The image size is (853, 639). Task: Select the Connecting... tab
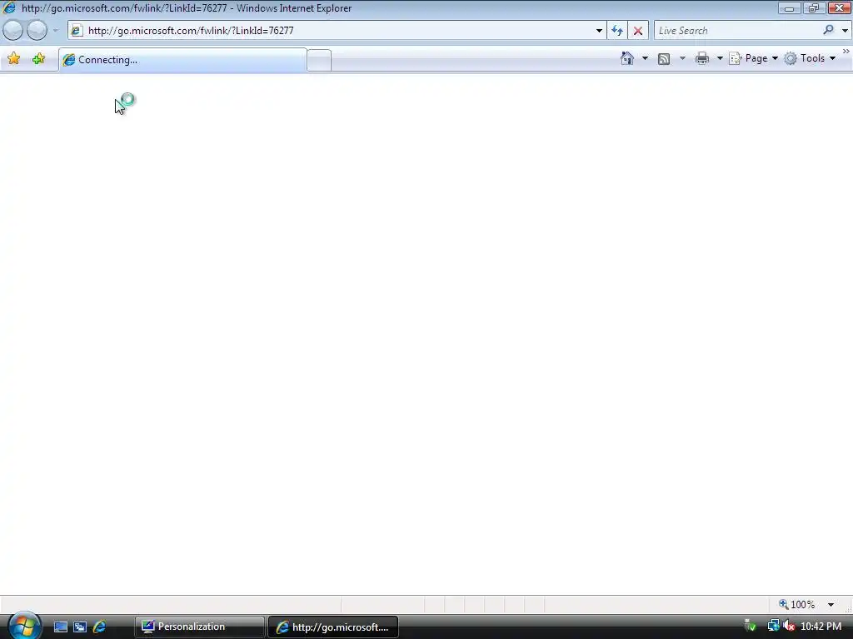pyautogui.click(x=182, y=60)
